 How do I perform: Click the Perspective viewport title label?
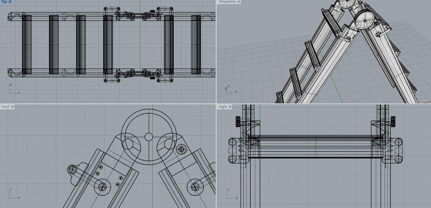click(227, 2)
